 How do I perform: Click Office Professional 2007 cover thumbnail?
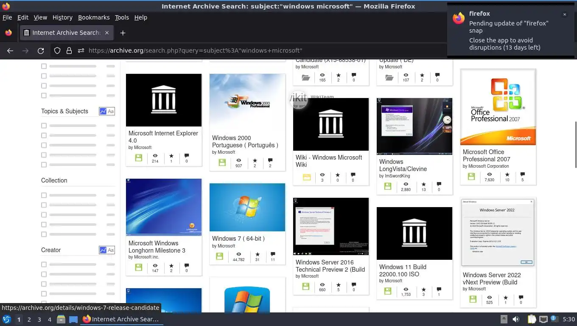(x=498, y=107)
